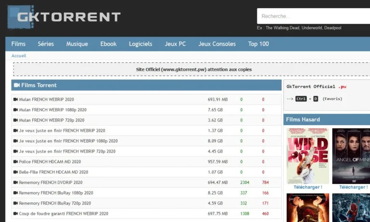Click Télécharger under Wild Rose poster
Screen dimensions: 370x222
click(x=307, y=187)
